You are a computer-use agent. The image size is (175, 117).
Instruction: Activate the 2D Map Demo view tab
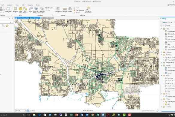[x=47, y=18]
